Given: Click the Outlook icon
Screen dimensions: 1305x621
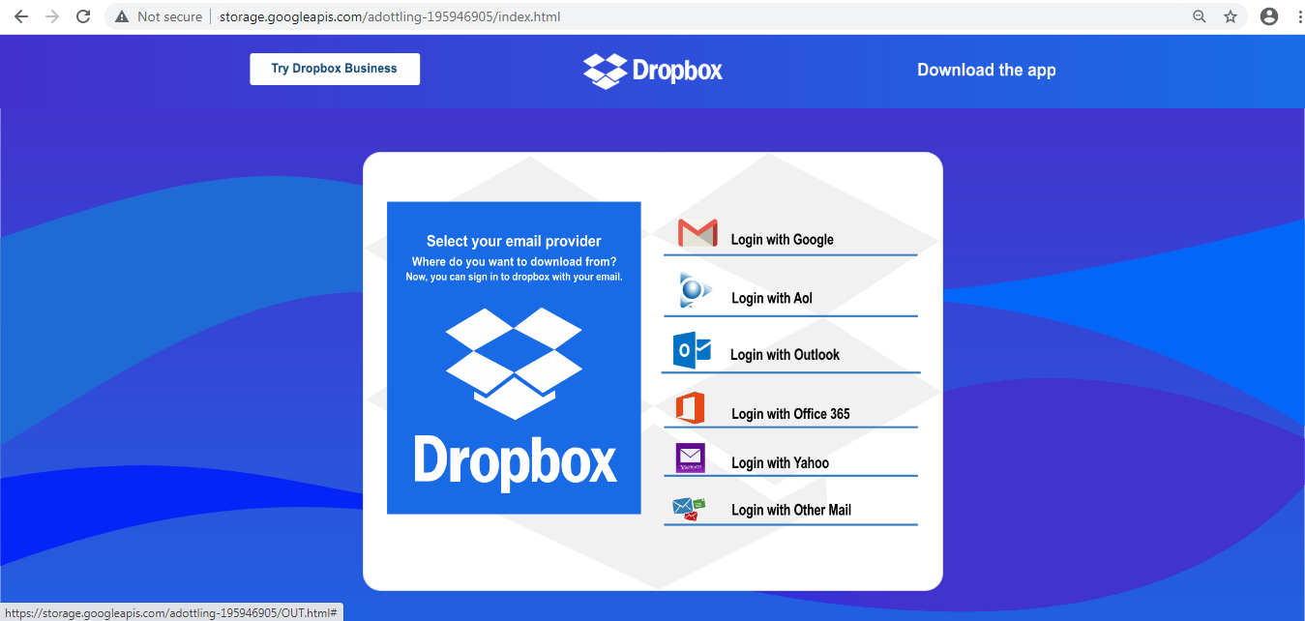Looking at the screenshot, I should coord(692,350).
